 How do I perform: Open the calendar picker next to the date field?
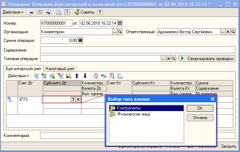coord(120,23)
